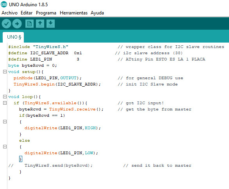This screenshot has width=229, height=189.
Task: Place cursor on byte byteRcvd = 0 line
Action: 32,66
